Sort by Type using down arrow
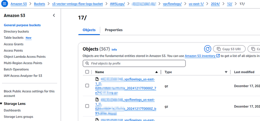The width and height of the screenshot is (260, 121). [x=226, y=72]
